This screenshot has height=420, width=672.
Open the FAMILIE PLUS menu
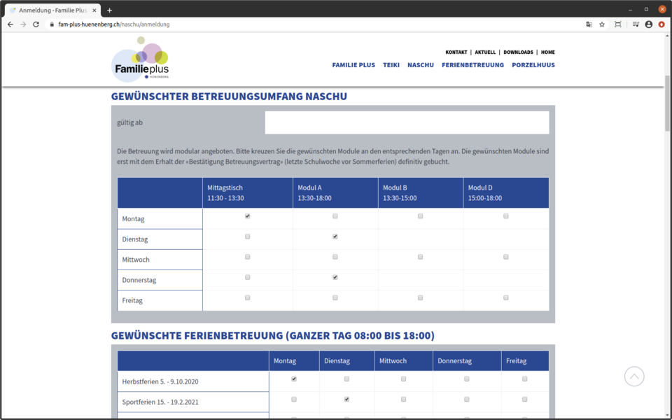tap(353, 65)
